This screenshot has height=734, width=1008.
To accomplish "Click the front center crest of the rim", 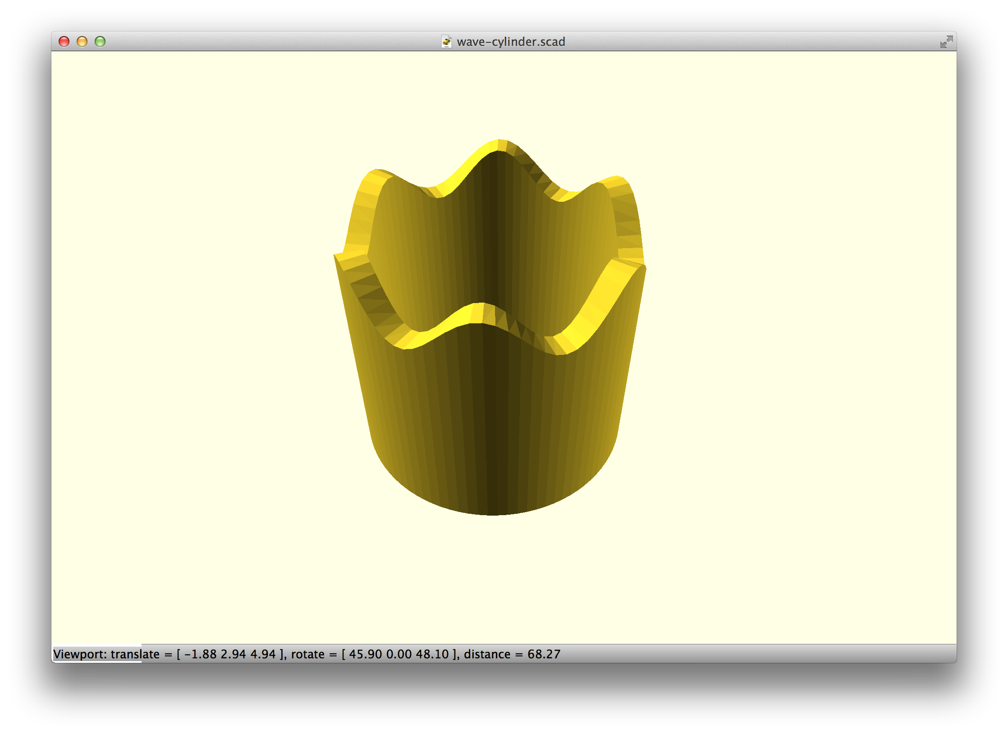I will (x=478, y=313).
